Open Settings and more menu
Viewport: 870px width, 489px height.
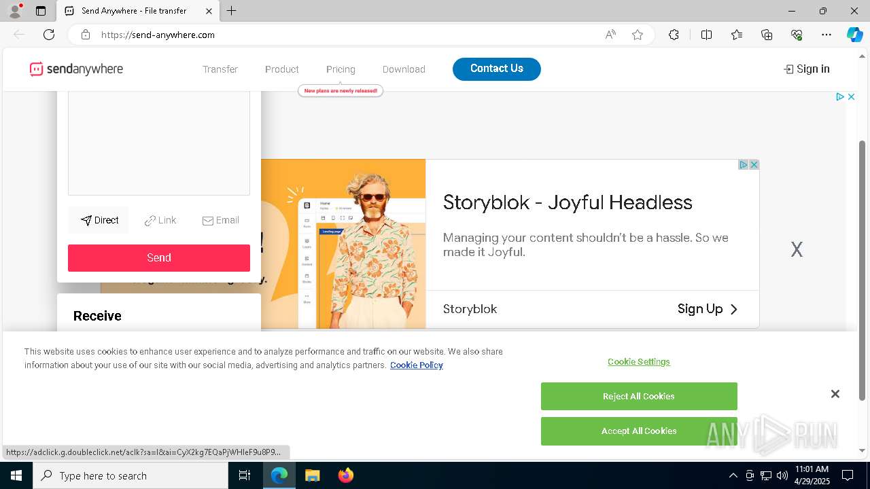826,35
